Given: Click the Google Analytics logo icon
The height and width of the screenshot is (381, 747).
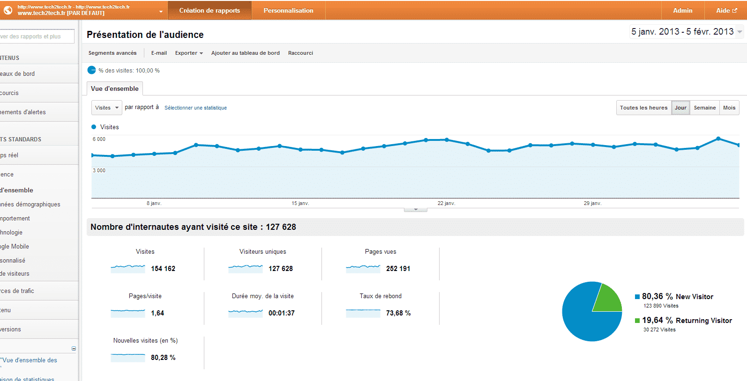Looking at the screenshot, I should (8, 10).
